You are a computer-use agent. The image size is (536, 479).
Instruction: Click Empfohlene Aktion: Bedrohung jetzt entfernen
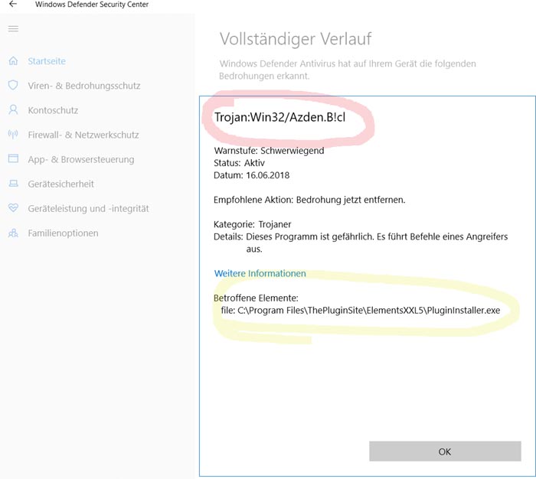click(309, 200)
